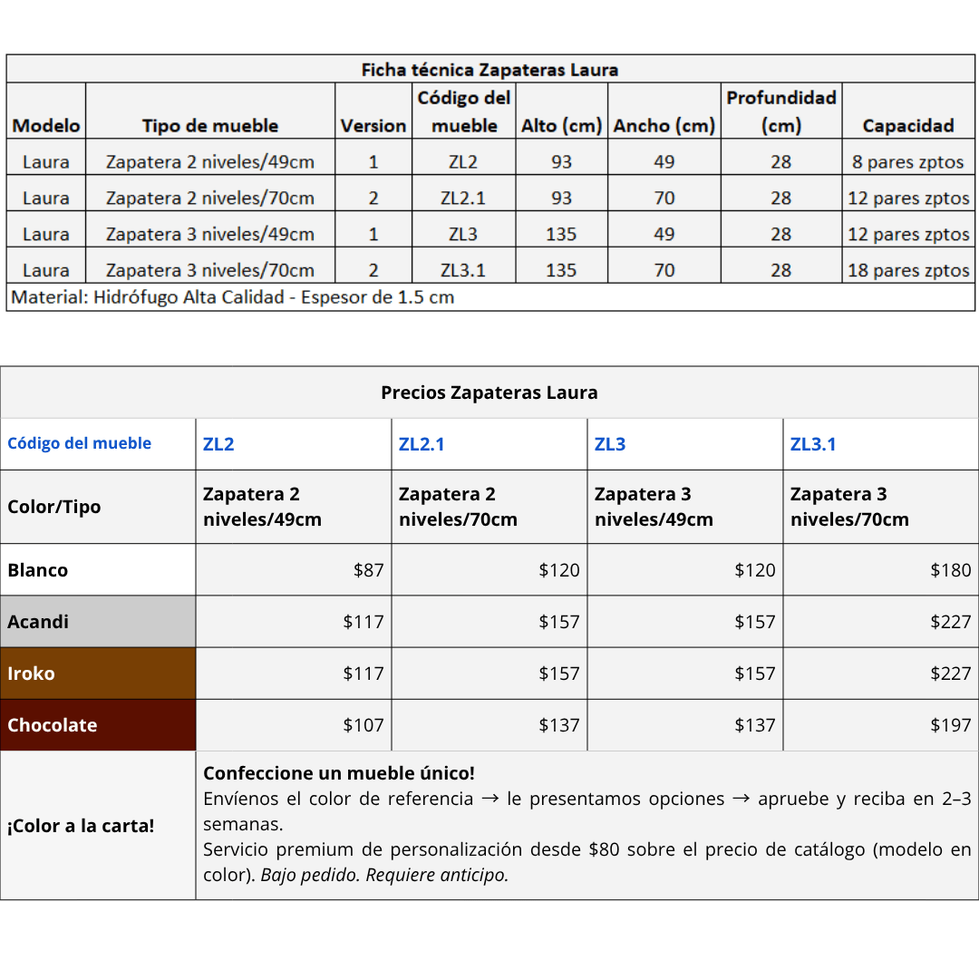Click the $197 price for Chocolate ZL3.1
Screen dimensions: 979x979
tap(950, 725)
